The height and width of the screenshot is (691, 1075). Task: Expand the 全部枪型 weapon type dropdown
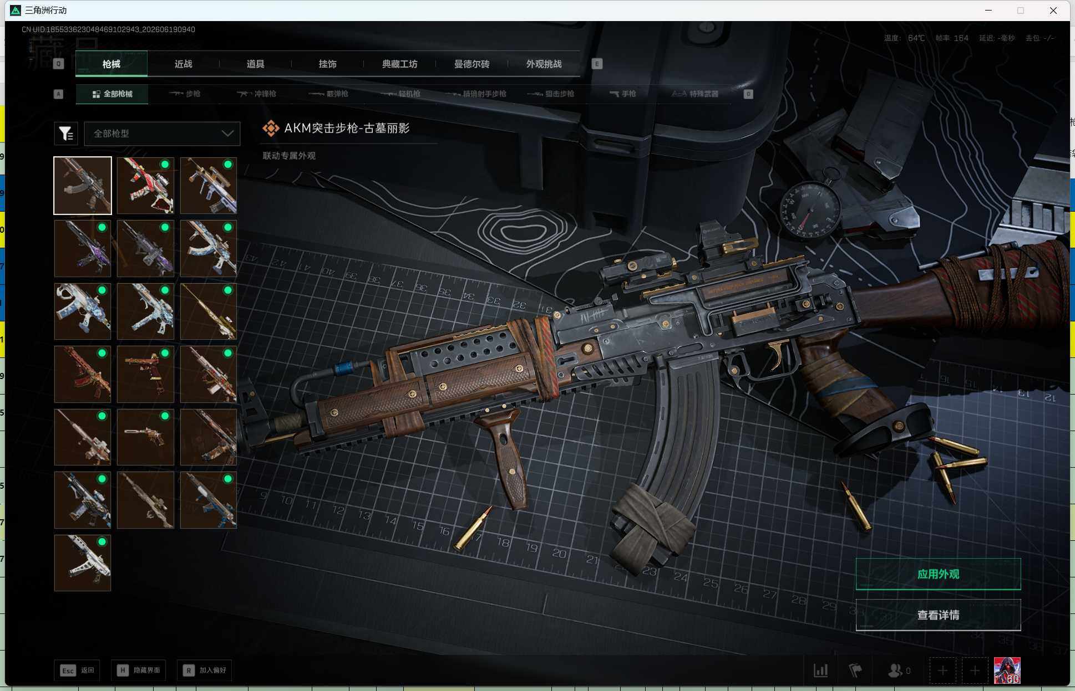[x=162, y=134]
